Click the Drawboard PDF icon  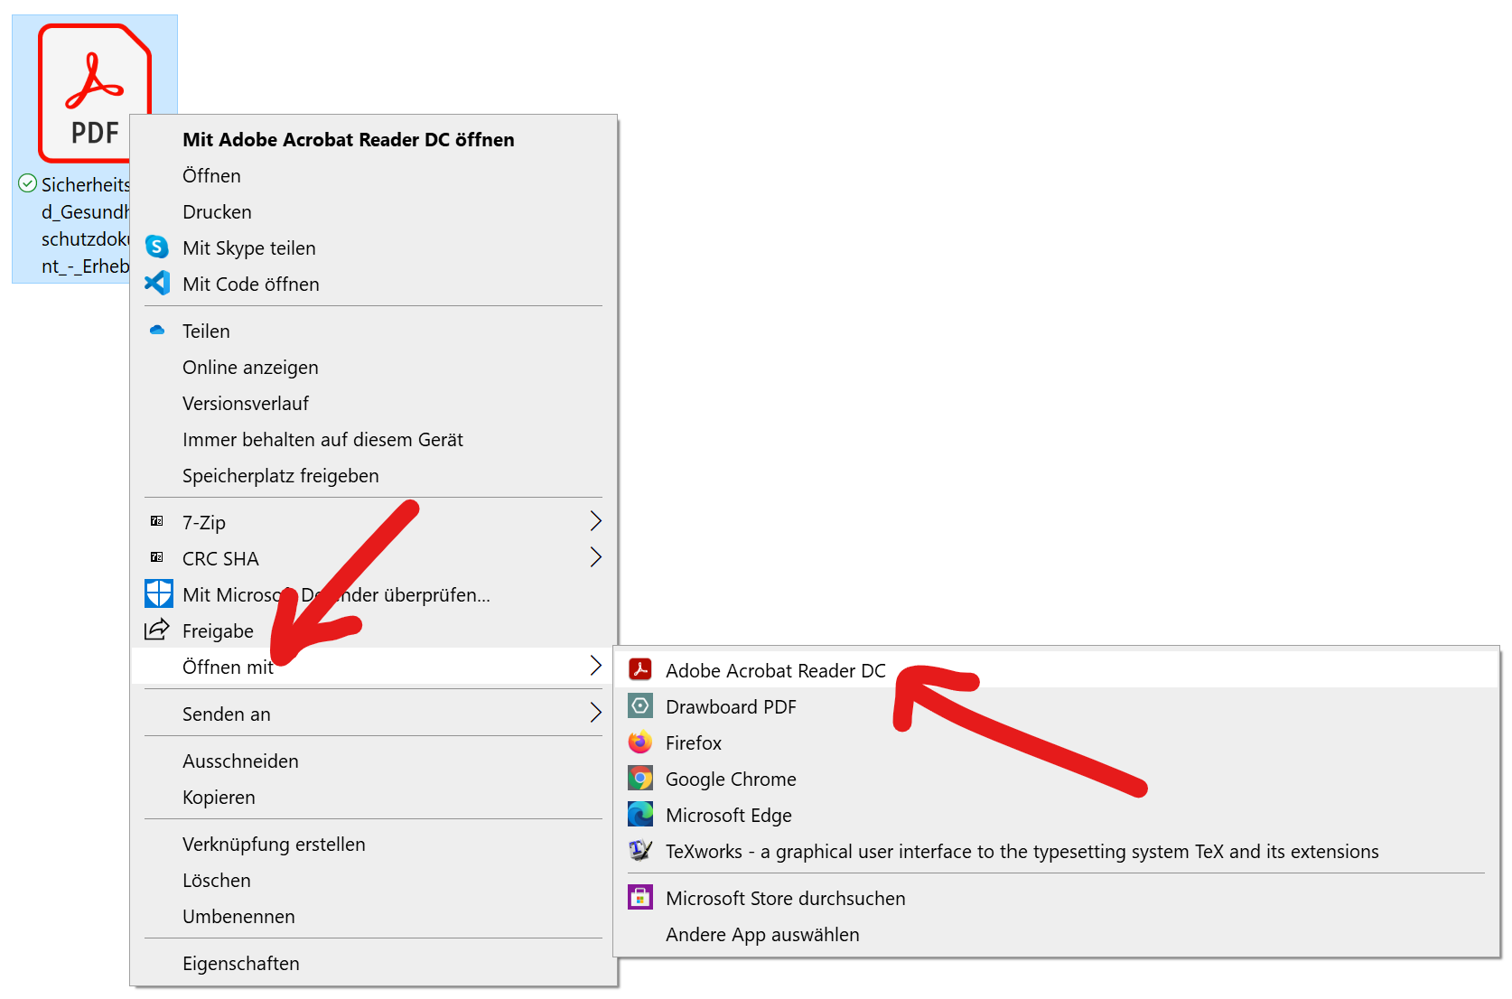point(640,705)
